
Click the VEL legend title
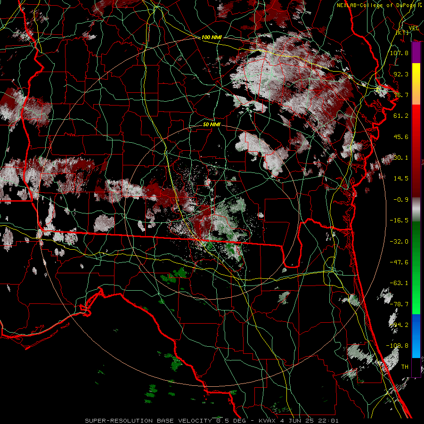[414, 28]
